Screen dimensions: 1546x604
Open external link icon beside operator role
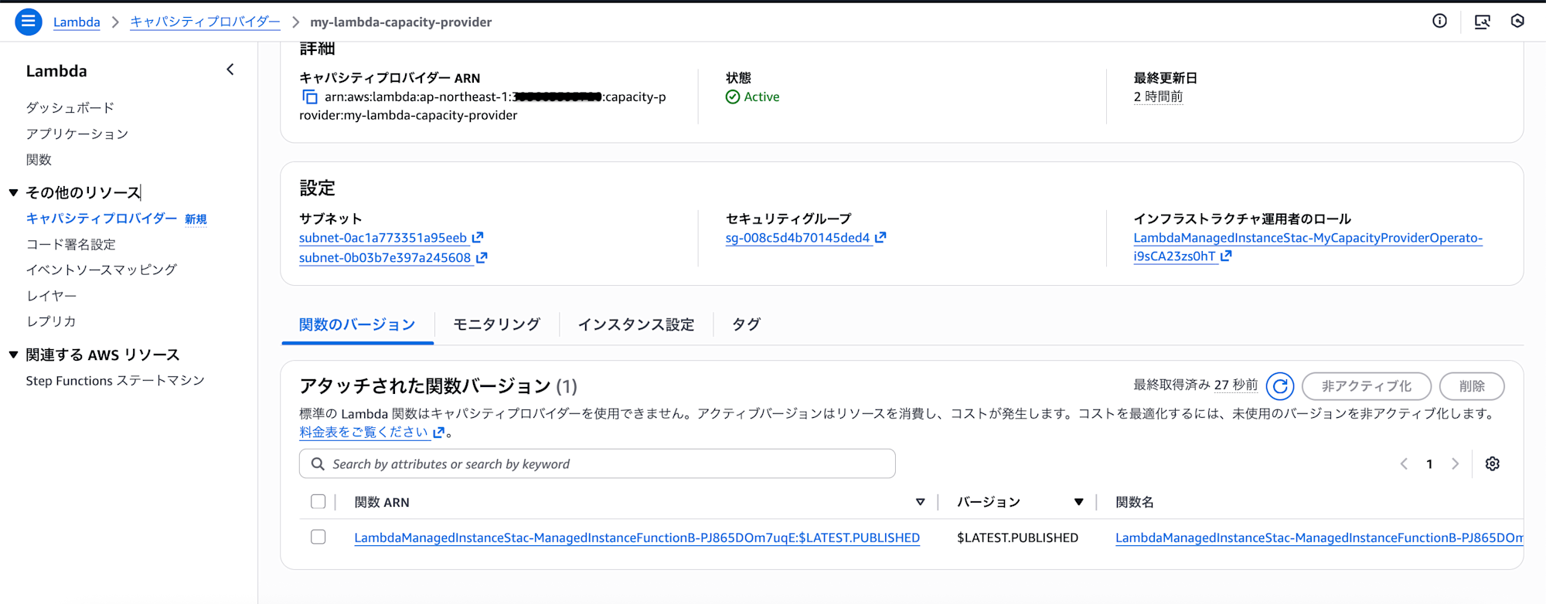click(1226, 256)
